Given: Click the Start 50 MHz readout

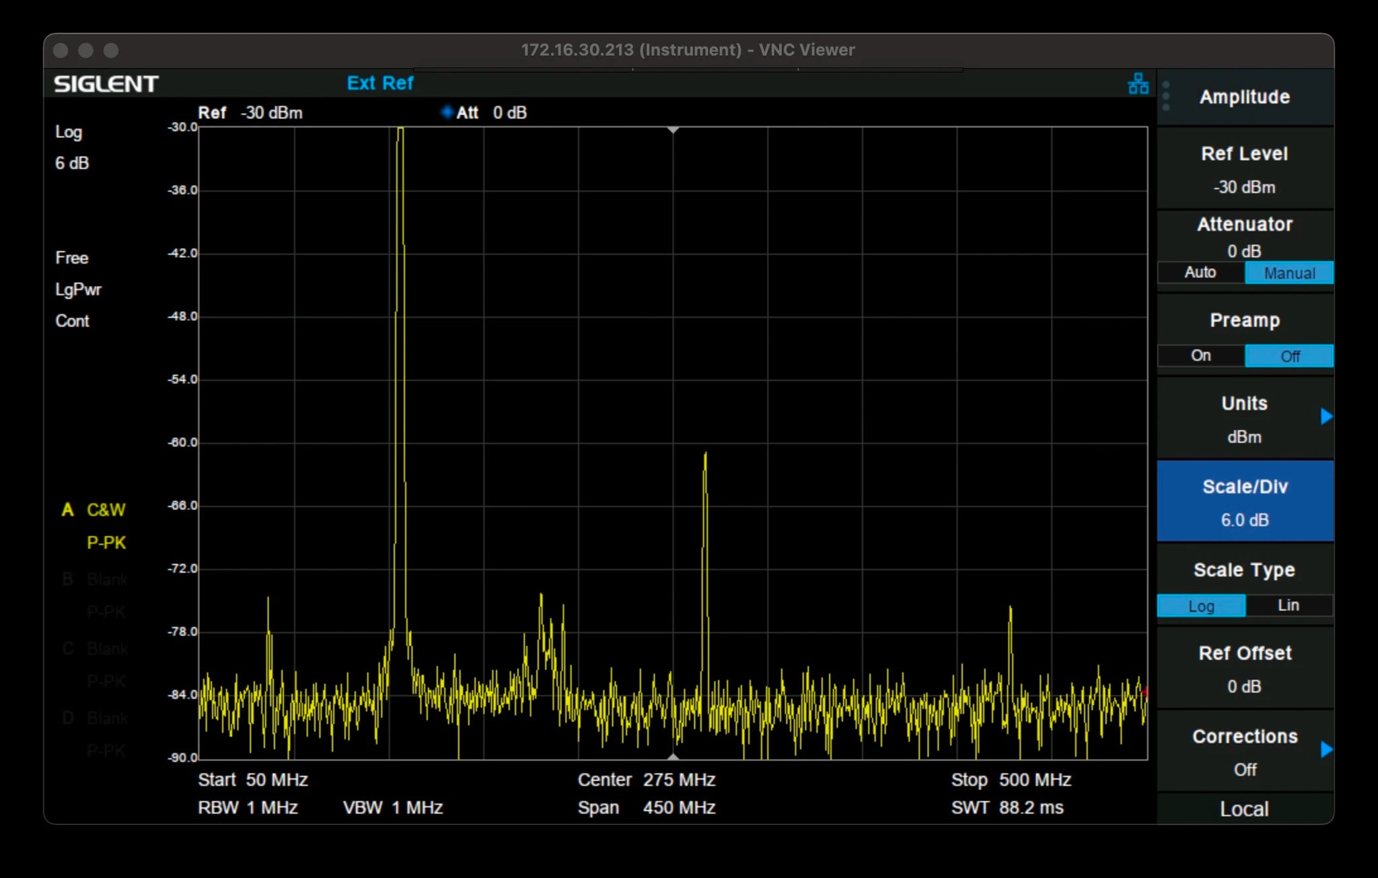Looking at the screenshot, I should 253,780.
